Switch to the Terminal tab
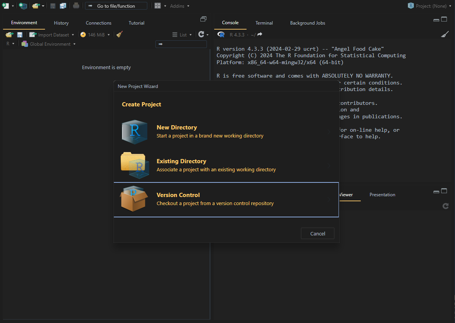Viewport: 455px width, 323px height. click(x=264, y=23)
